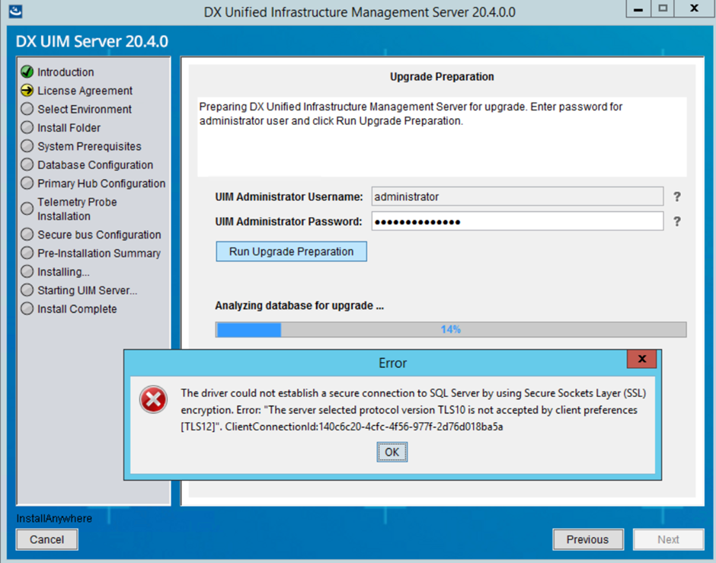Select the Introduction step label

[x=66, y=72]
